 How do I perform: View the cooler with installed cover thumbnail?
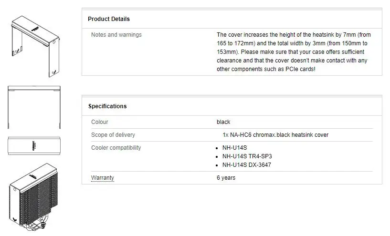[x=34, y=198]
